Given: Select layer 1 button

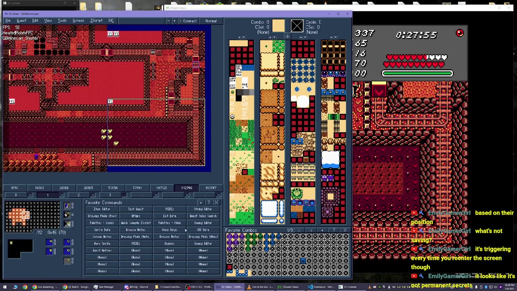Looking at the screenshot, I should click(x=47, y=195).
